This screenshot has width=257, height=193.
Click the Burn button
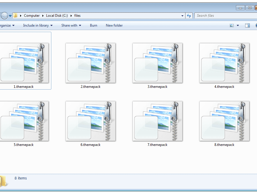click(x=93, y=25)
